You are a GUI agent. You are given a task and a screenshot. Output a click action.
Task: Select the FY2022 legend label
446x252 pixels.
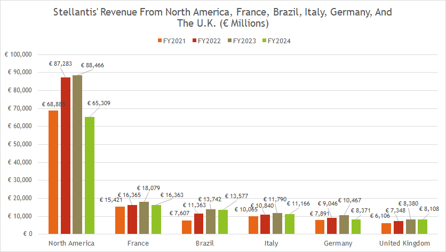point(209,41)
